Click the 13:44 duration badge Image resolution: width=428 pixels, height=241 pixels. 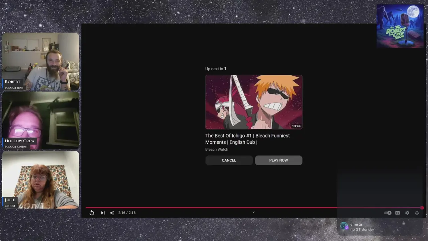pyautogui.click(x=296, y=126)
